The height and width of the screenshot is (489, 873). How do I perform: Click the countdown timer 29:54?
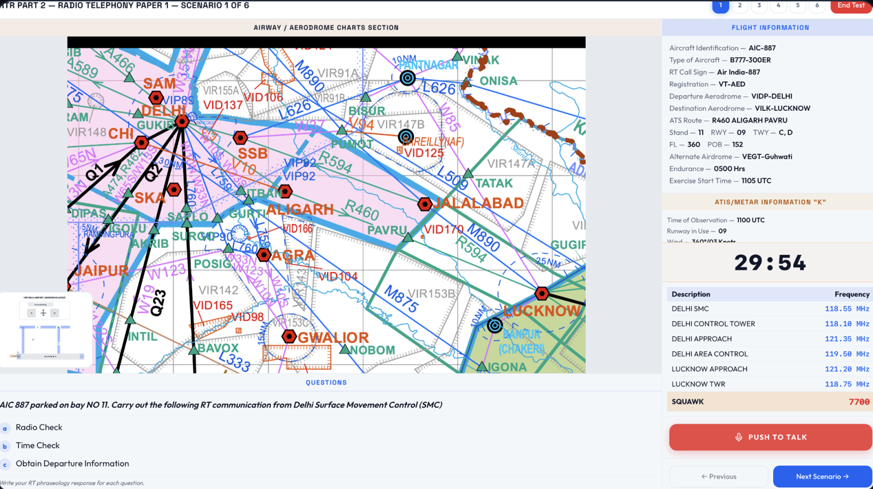pyautogui.click(x=770, y=262)
